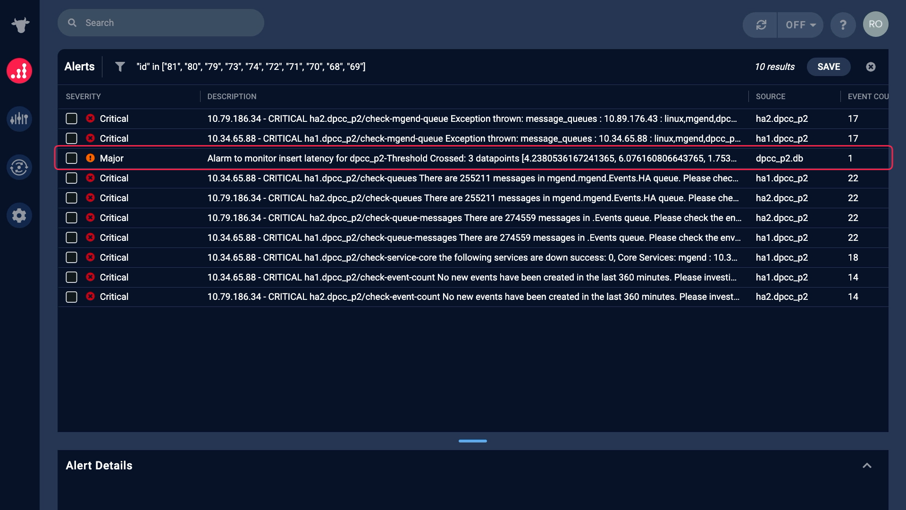Click the filter funnel icon
The image size is (906, 510).
pos(120,67)
